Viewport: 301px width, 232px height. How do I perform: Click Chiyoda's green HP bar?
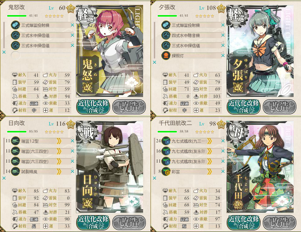[167, 132]
